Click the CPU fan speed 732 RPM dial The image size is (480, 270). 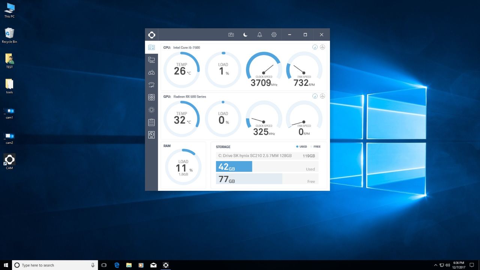pyautogui.click(x=304, y=70)
